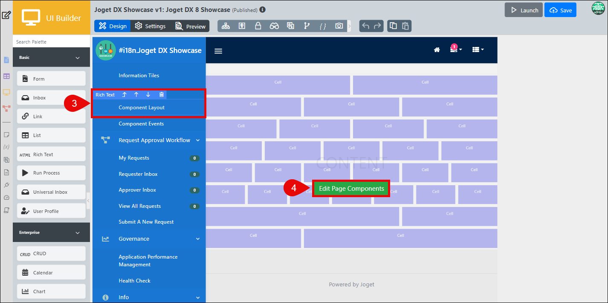Click the info icon next to Published
Image resolution: width=608 pixels, height=303 pixels.
click(262, 9)
